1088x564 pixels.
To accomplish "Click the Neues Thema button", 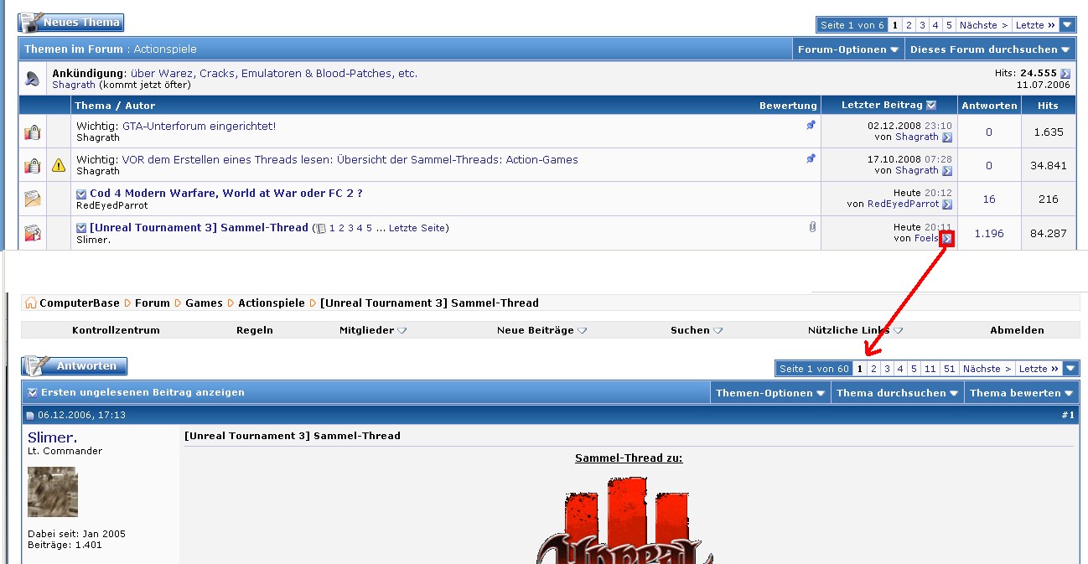I will (x=71, y=23).
